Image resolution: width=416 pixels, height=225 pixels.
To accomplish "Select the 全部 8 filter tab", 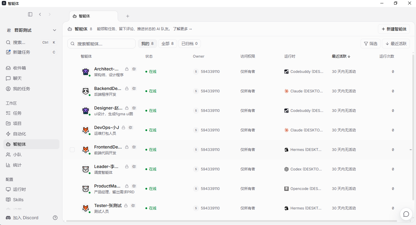I will click(x=168, y=44).
